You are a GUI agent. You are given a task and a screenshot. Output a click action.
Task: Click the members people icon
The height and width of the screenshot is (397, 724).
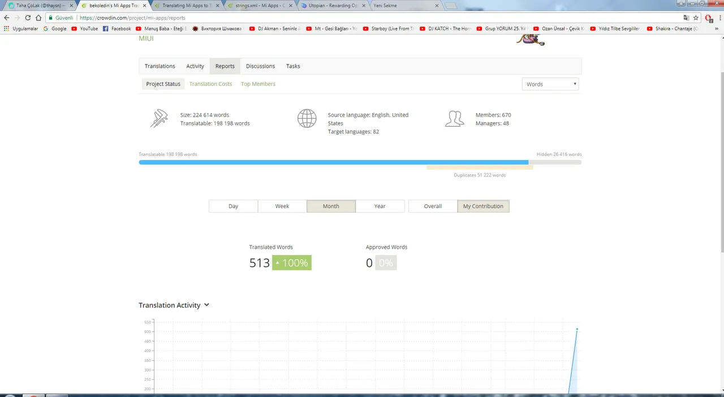tap(455, 118)
